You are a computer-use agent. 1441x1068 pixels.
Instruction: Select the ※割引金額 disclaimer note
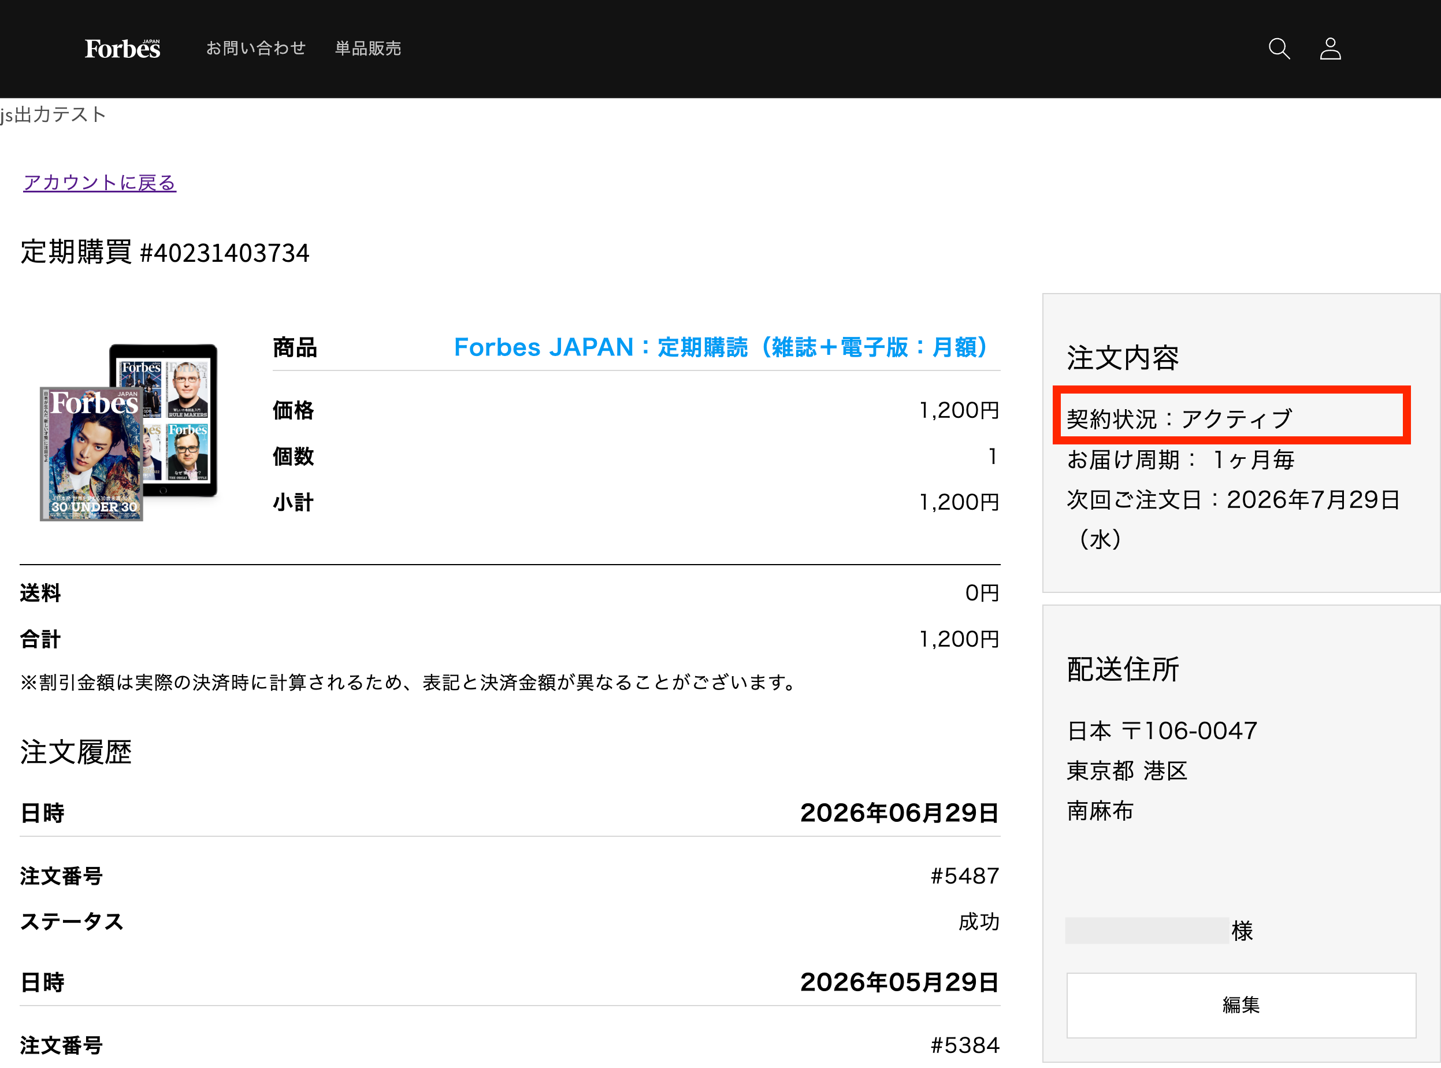(x=410, y=683)
